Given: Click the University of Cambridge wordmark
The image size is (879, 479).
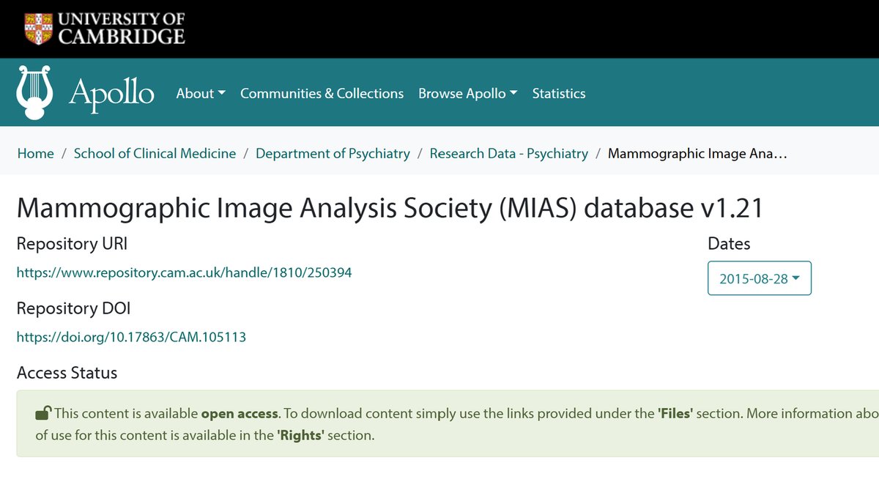Looking at the screenshot, I should click(x=122, y=28).
